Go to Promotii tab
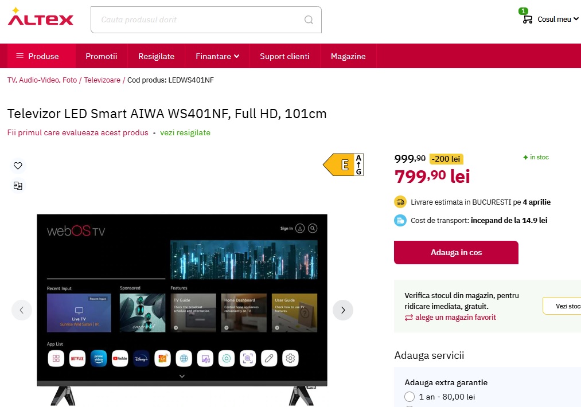 [102, 56]
